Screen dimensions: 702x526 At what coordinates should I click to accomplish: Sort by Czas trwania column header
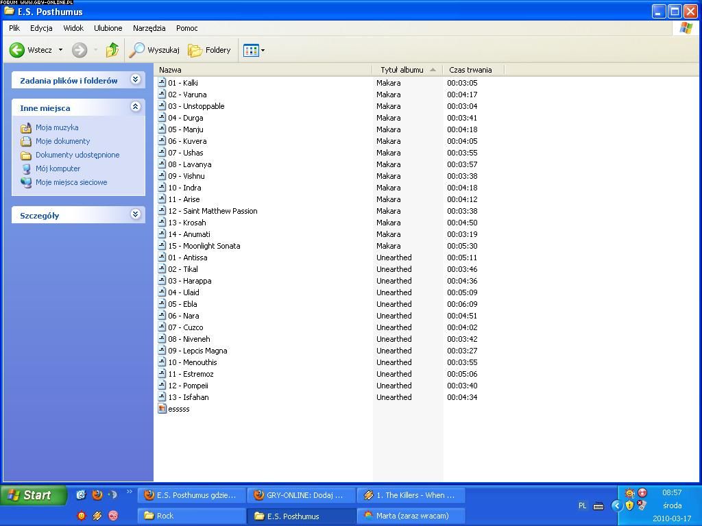click(473, 70)
